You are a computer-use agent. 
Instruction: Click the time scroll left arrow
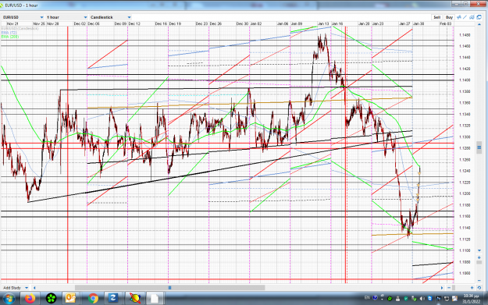pos(34,288)
